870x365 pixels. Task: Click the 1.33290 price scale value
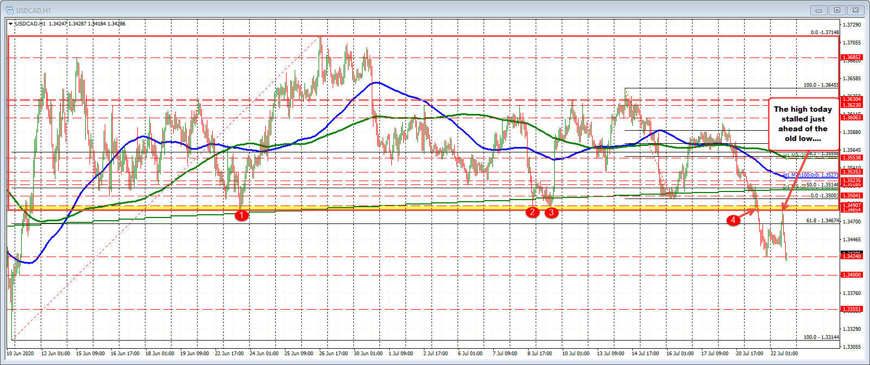pyautogui.click(x=853, y=329)
